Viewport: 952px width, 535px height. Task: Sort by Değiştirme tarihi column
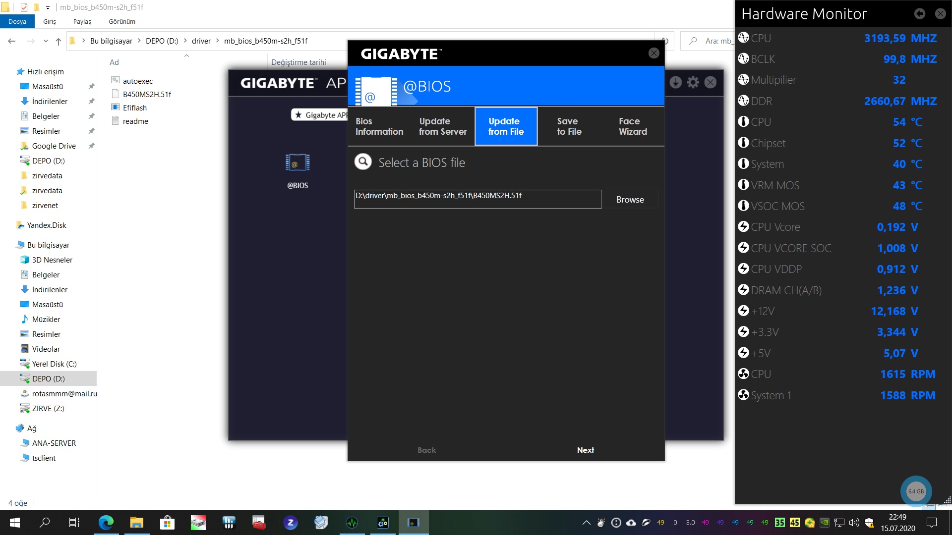point(298,62)
